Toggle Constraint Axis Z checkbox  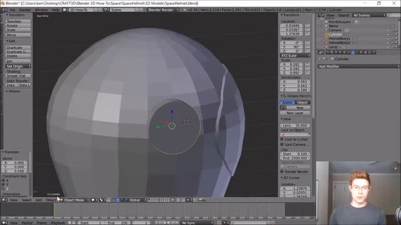(x=3, y=189)
